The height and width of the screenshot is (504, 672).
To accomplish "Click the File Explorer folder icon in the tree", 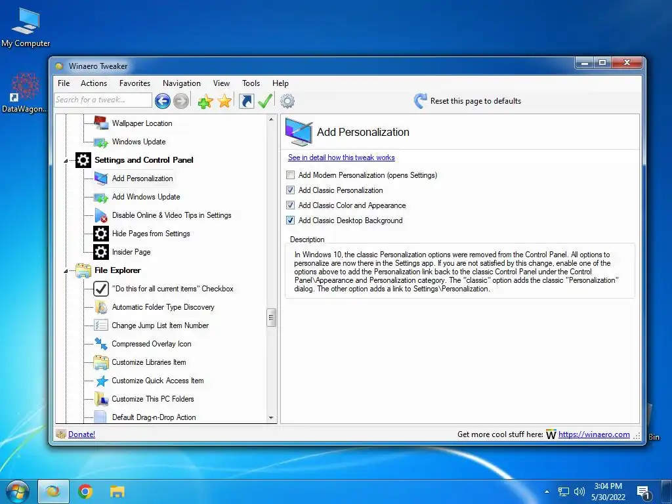I will point(83,270).
